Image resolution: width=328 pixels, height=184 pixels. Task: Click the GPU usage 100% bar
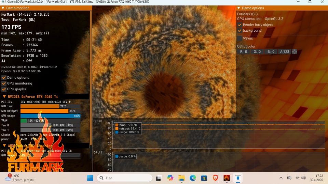coord(51,116)
